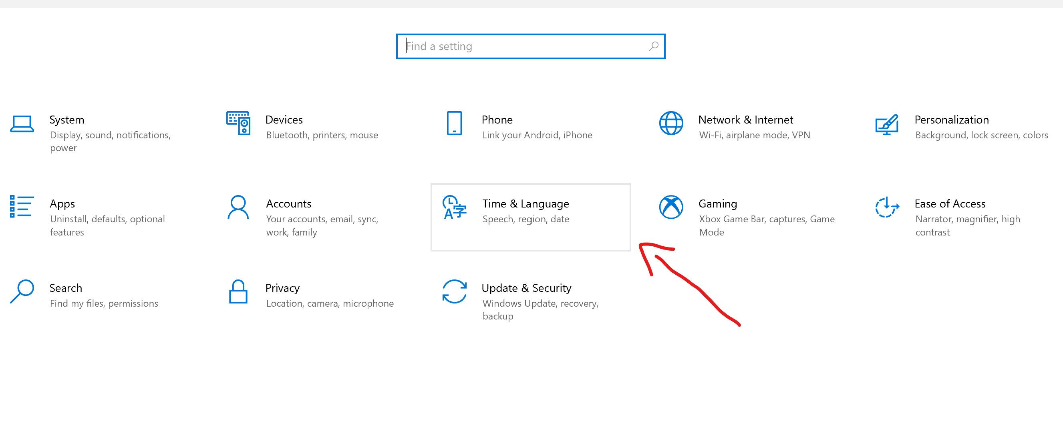Open the Devices settings title
This screenshot has height=447, width=1063.
tap(284, 120)
